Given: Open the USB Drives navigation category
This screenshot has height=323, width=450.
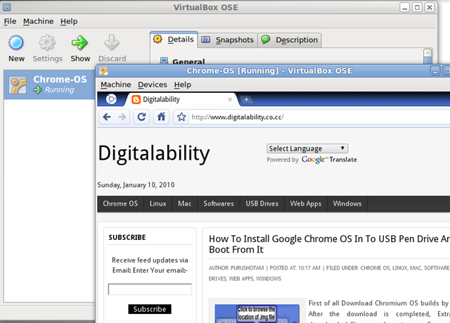Looking at the screenshot, I should point(262,204).
